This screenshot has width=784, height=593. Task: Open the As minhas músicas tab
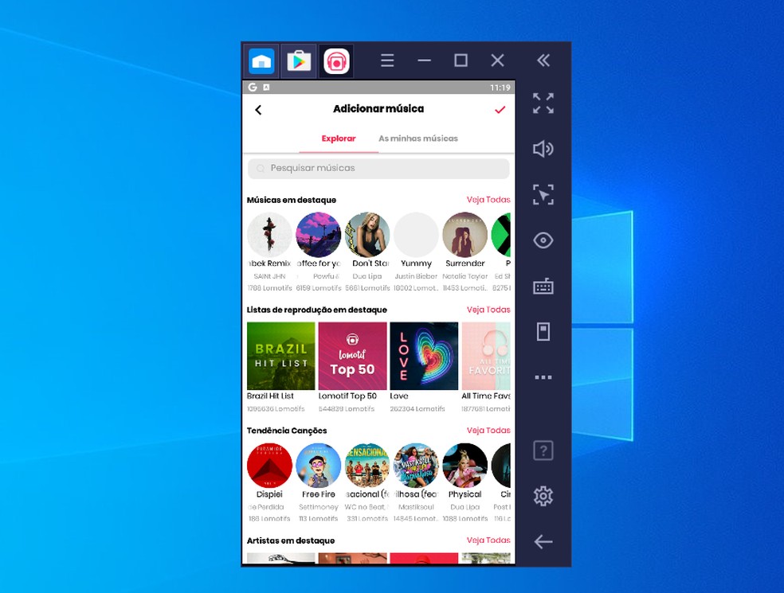(418, 138)
